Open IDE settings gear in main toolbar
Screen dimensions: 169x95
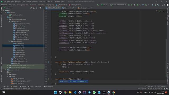165,5
